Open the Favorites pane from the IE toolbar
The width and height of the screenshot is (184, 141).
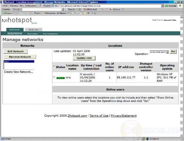(49, 13)
